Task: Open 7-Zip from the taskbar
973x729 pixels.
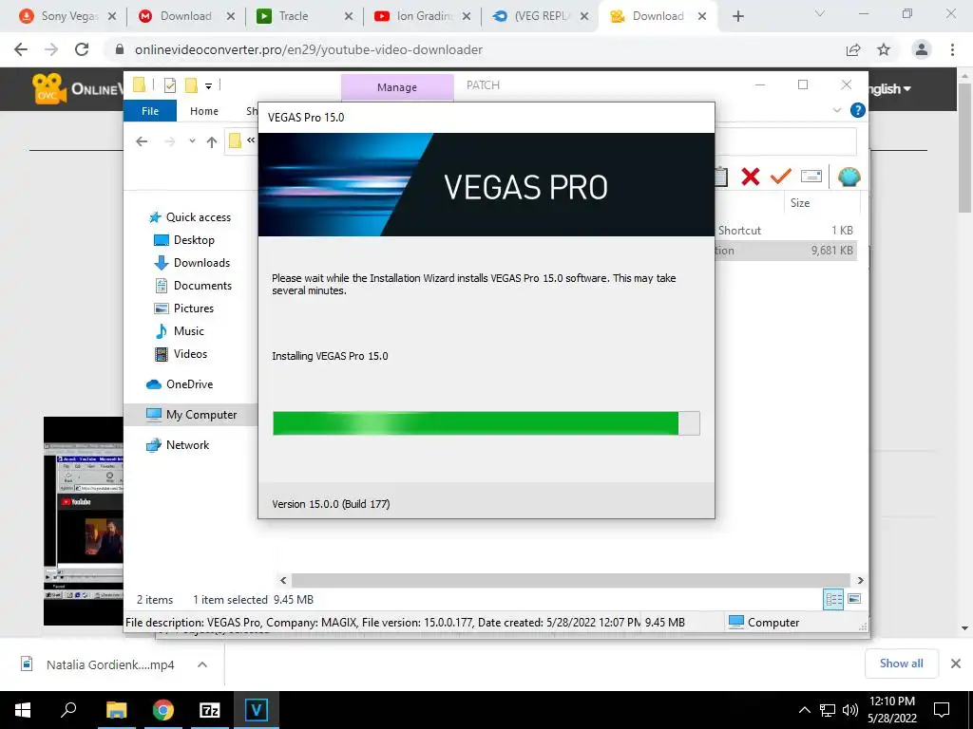Action: click(210, 710)
